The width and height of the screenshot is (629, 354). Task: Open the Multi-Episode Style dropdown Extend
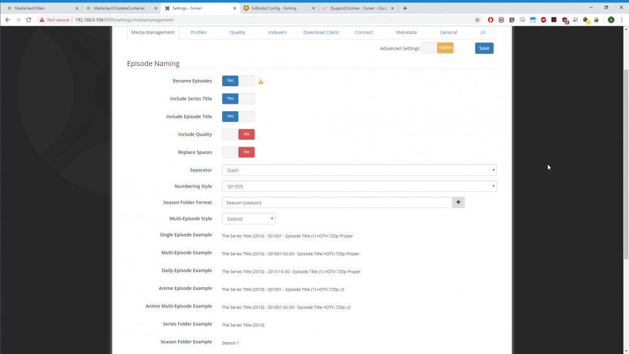pyautogui.click(x=248, y=218)
